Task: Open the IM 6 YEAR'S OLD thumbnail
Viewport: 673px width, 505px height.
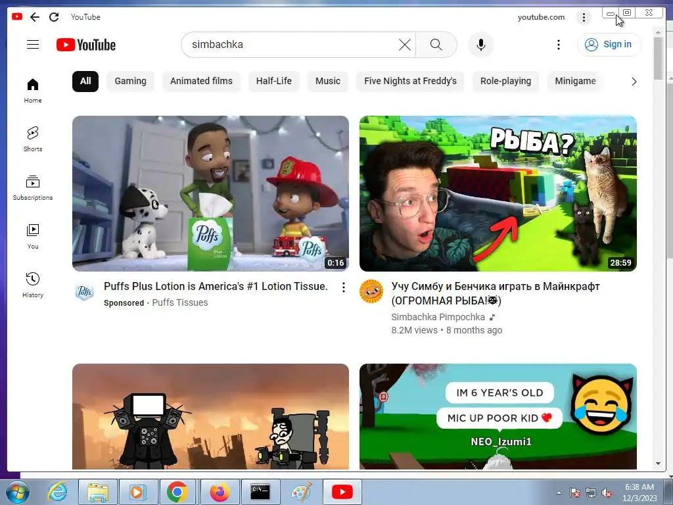Action: click(x=498, y=416)
